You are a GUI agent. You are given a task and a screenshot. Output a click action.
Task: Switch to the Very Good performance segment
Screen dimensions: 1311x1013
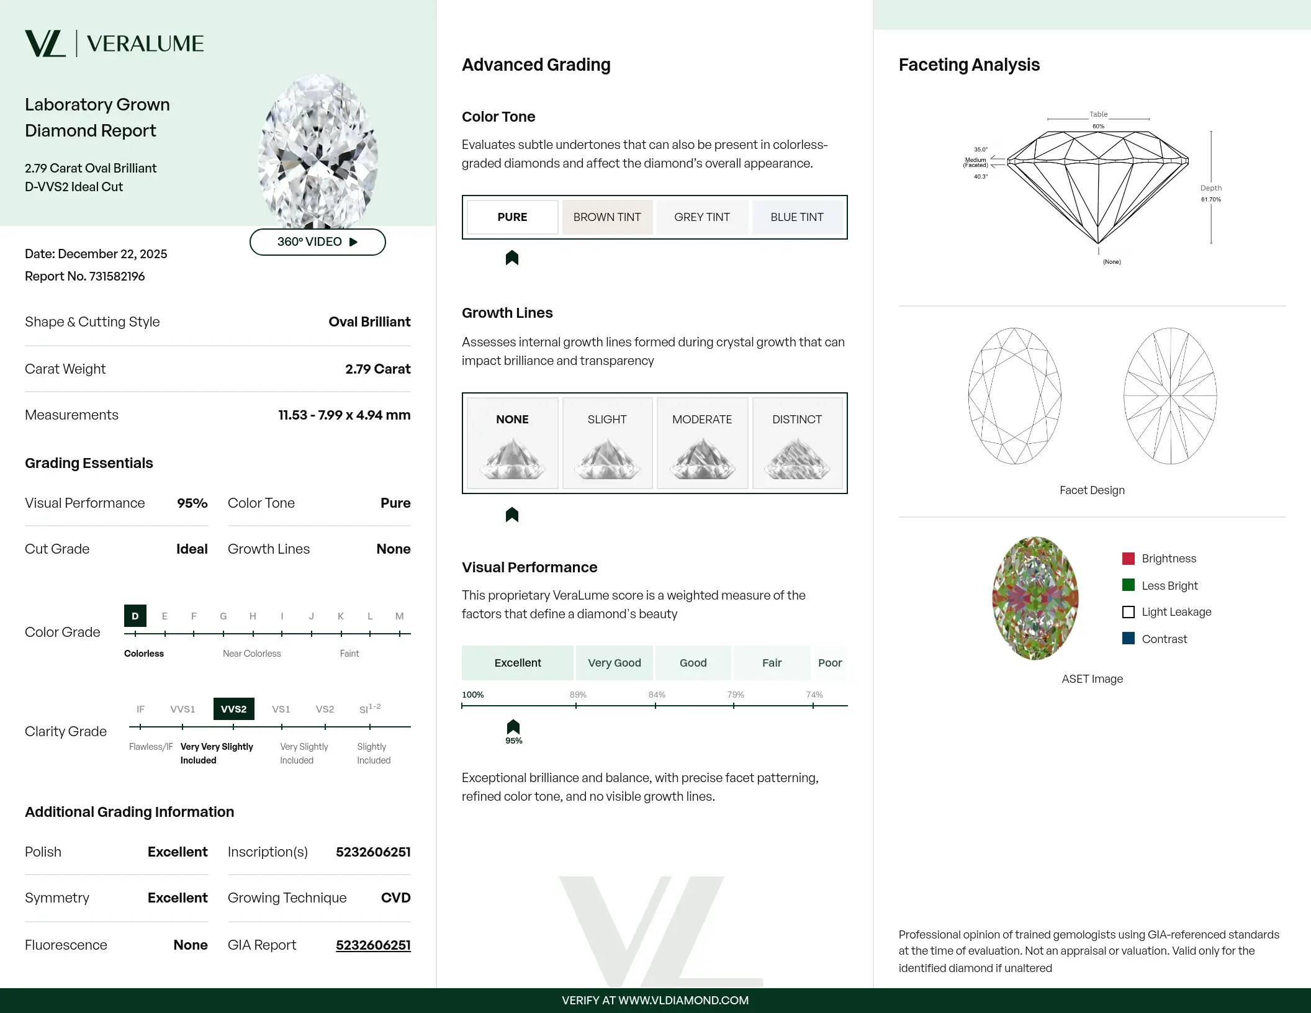[x=614, y=662]
